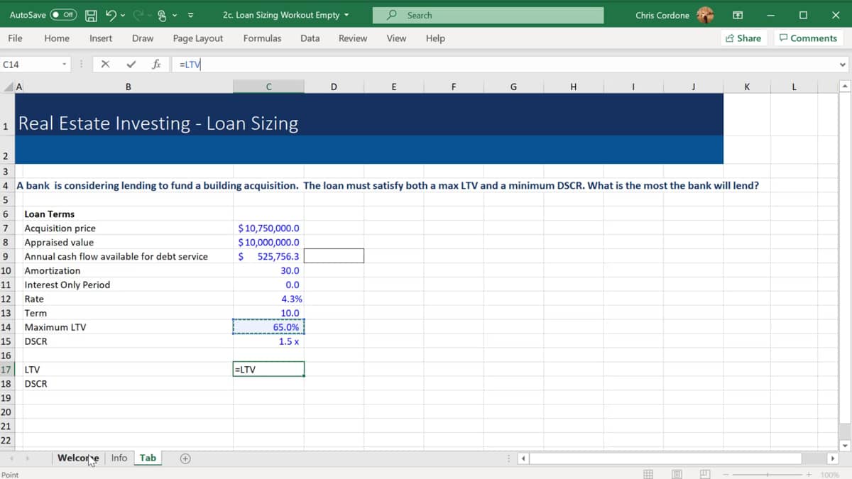Switch to the Home ribbon tab
The image size is (852, 479).
57,38
